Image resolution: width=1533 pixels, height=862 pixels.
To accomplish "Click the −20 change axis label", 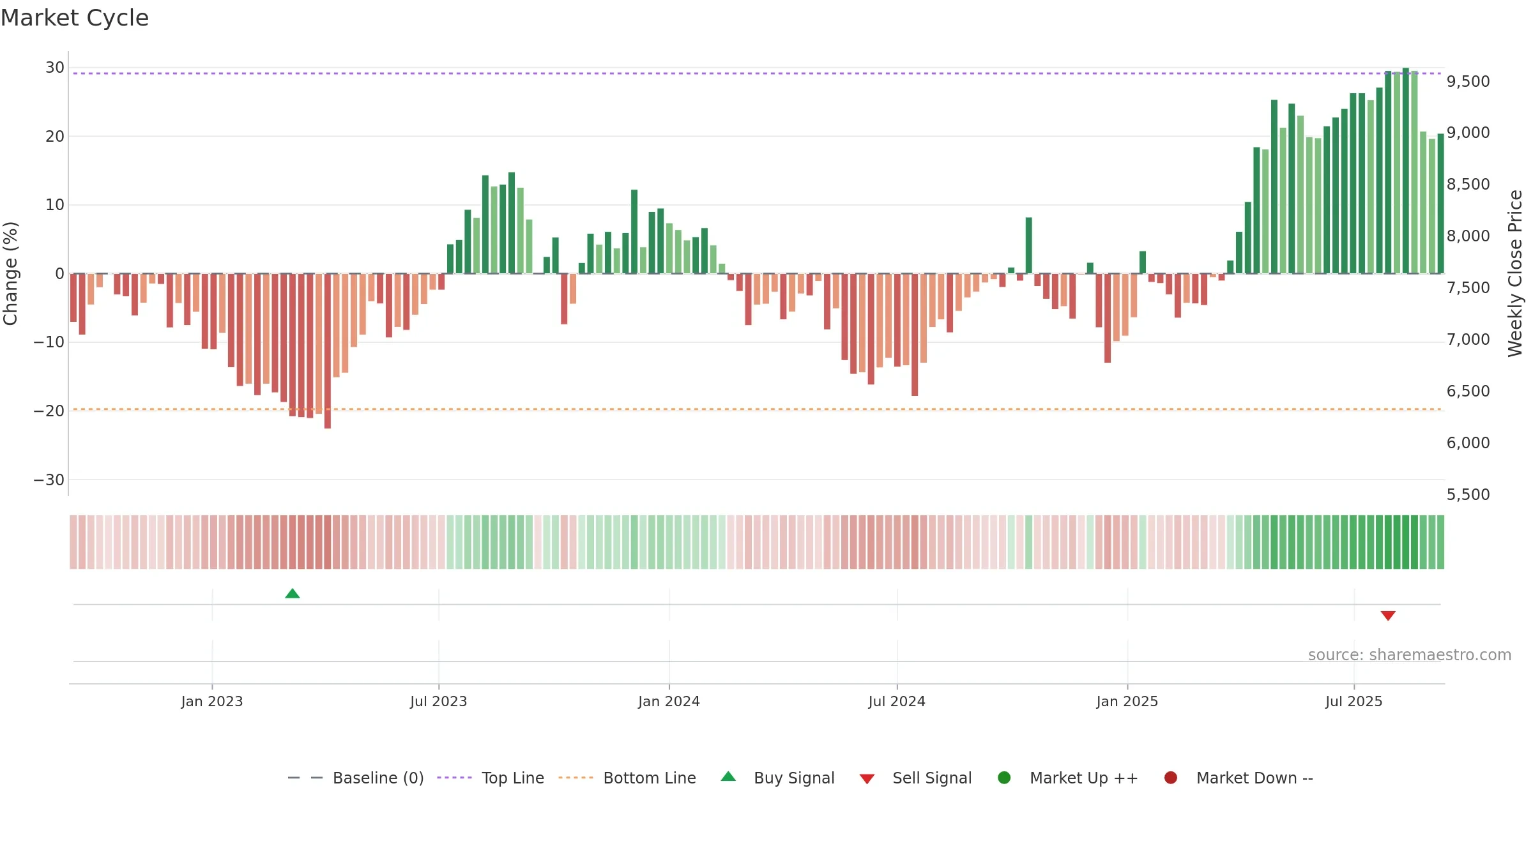I will pyautogui.click(x=49, y=411).
